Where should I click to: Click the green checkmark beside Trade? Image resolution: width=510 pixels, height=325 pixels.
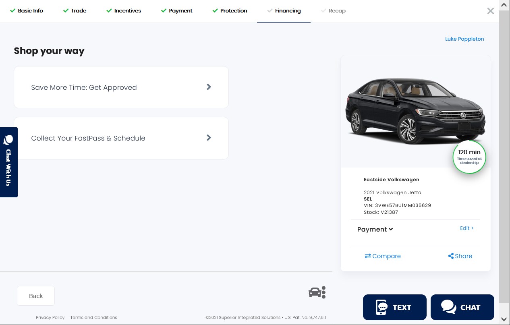66,11
